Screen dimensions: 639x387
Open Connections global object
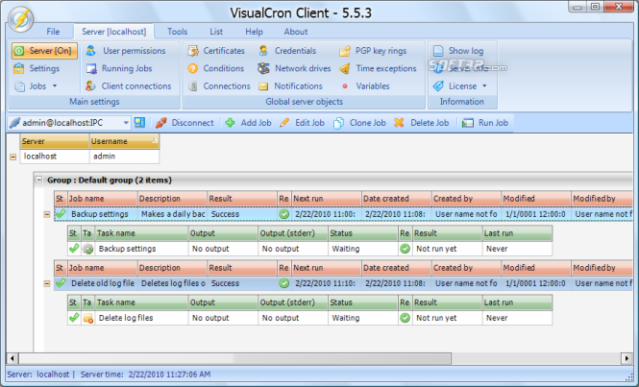[219, 86]
